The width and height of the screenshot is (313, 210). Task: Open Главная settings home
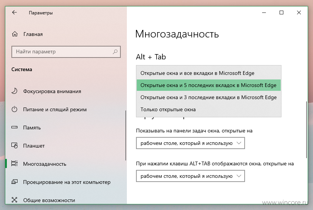(x=66, y=34)
